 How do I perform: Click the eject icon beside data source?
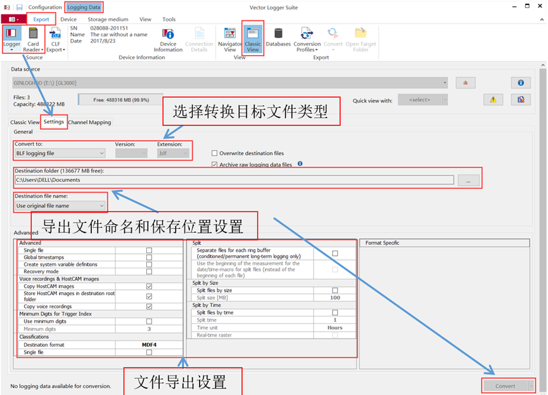(466, 83)
